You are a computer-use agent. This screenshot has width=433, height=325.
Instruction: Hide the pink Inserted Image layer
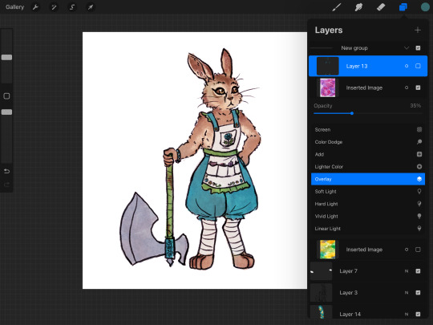[418, 87]
